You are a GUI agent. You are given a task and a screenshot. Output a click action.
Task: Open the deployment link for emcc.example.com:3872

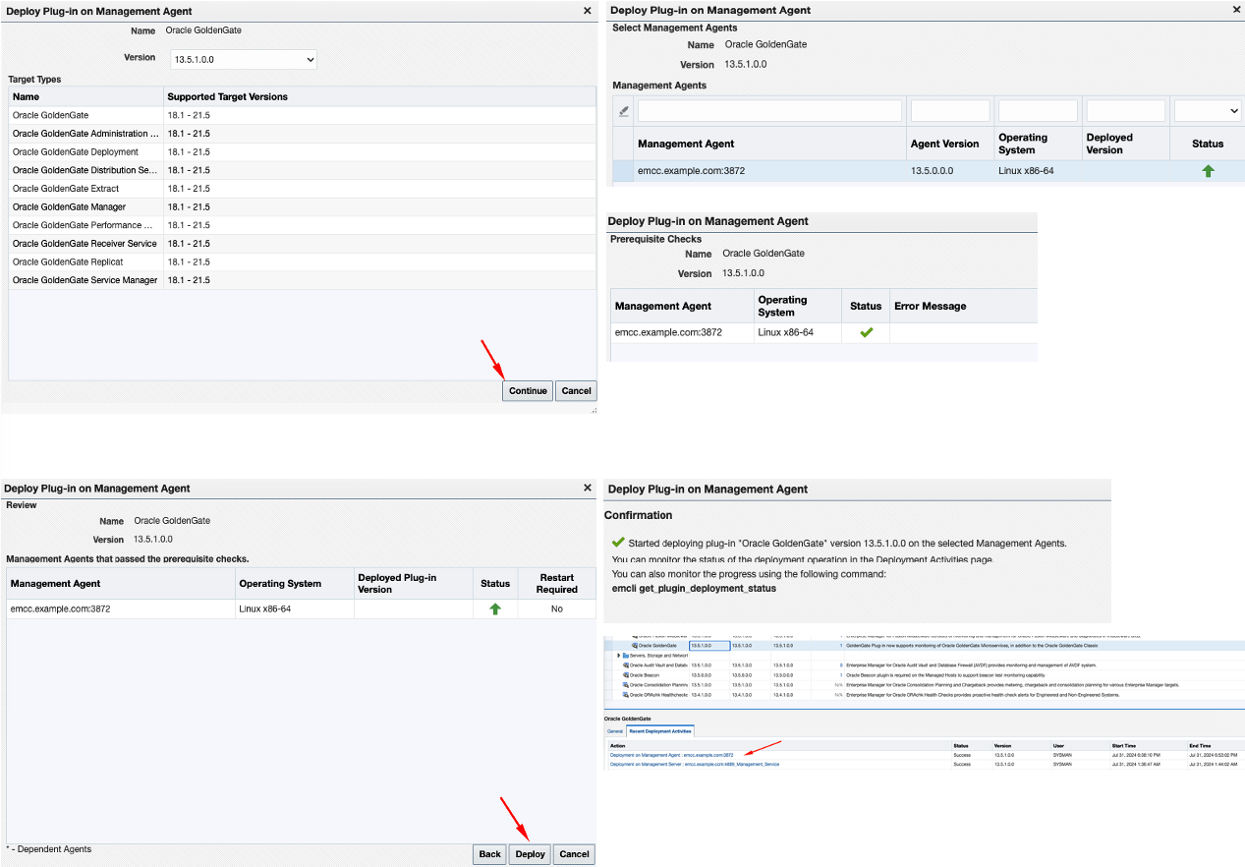670,754
